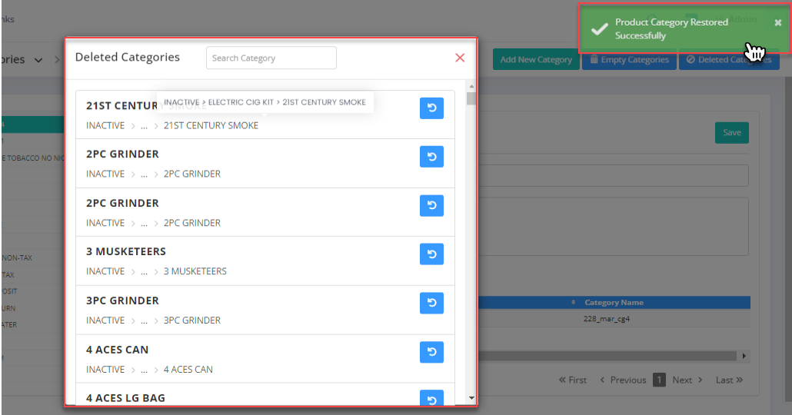Screen dimensions: 792x415
Task: Expand the categories breadcrumb dropdown chevron
Action: point(38,60)
